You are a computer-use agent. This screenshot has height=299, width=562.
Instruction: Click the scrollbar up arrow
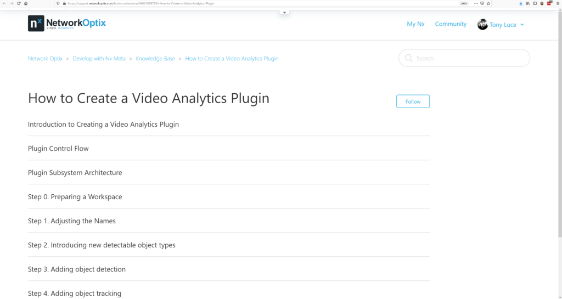560,9
